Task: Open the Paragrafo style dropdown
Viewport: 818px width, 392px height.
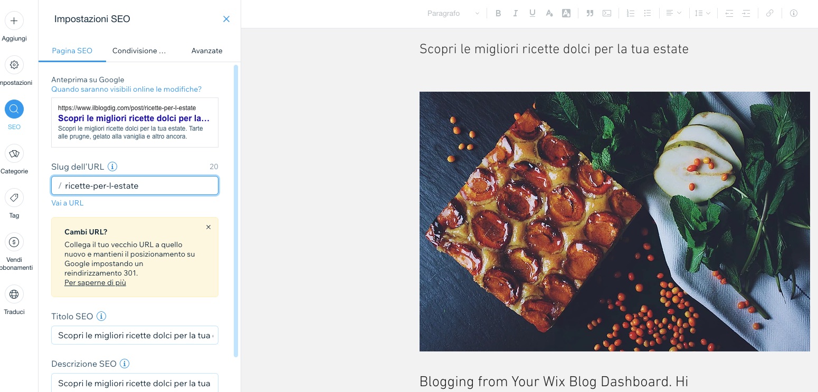Action: 453,14
